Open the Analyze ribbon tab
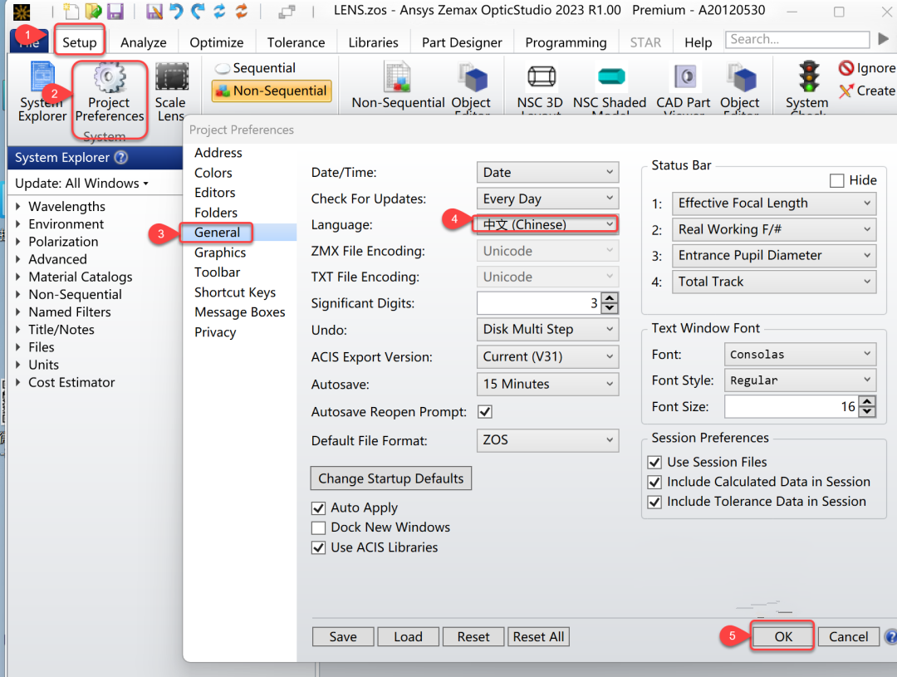Screen dimensions: 897x677 click(x=144, y=42)
